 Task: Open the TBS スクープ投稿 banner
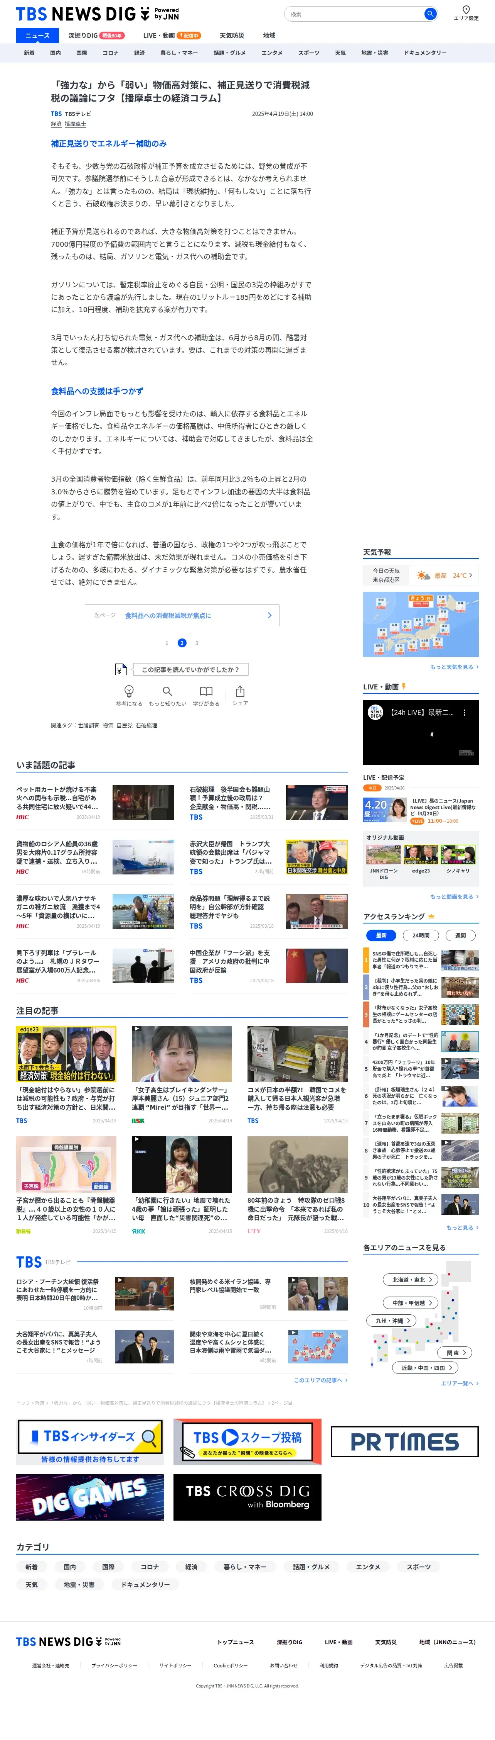(x=247, y=1441)
